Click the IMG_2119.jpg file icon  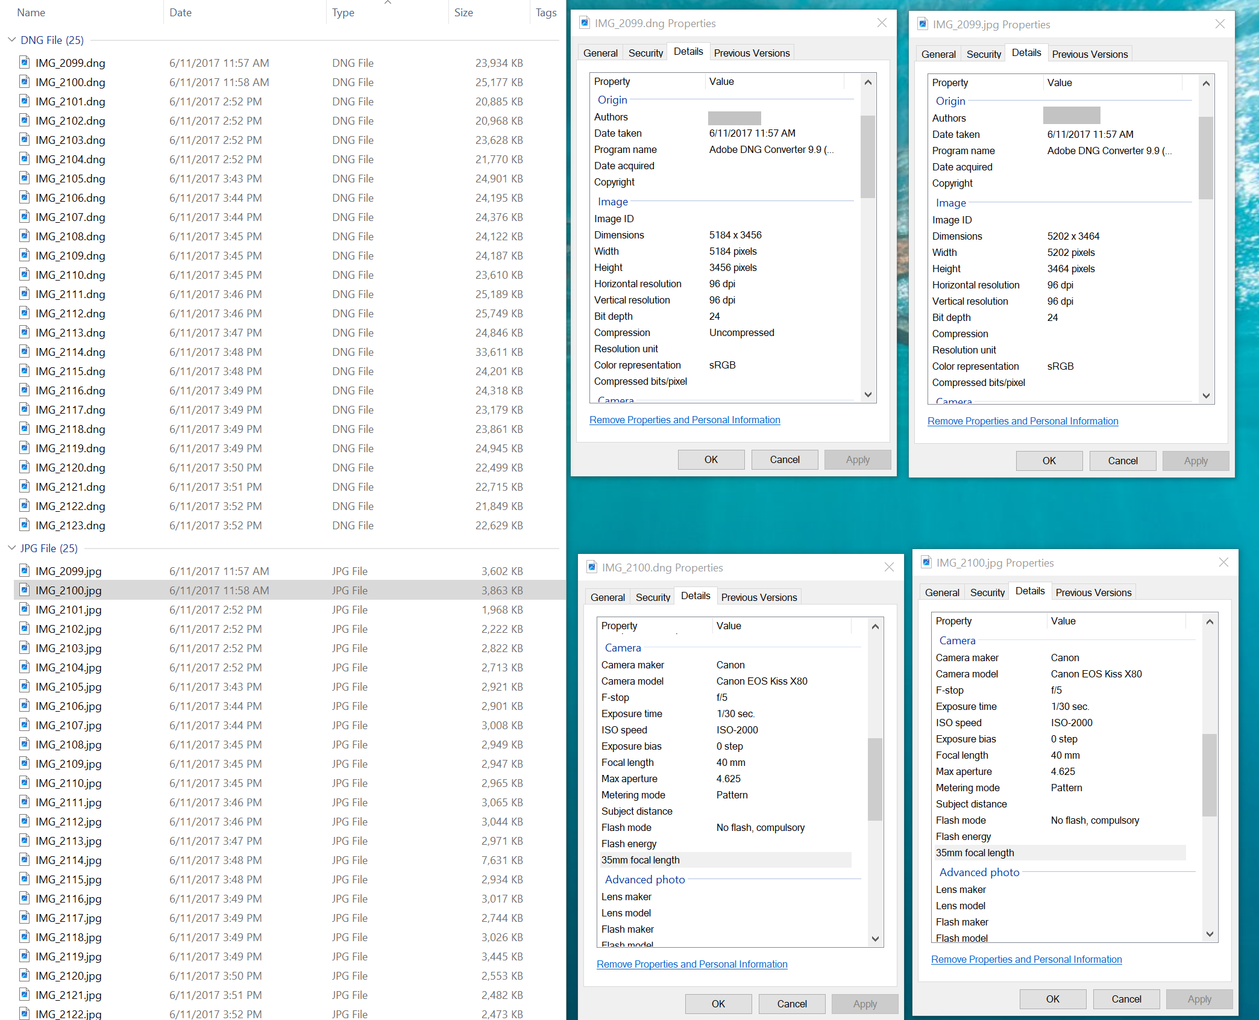[24, 956]
